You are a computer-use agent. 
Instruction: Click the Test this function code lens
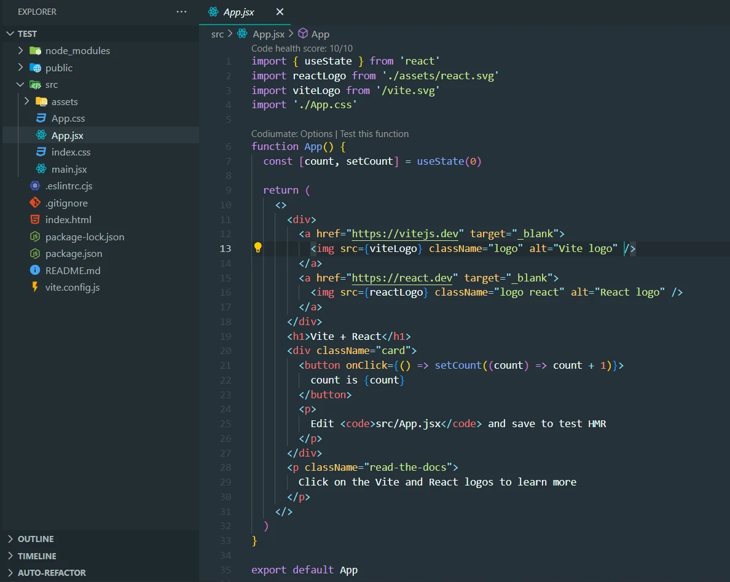coord(374,134)
